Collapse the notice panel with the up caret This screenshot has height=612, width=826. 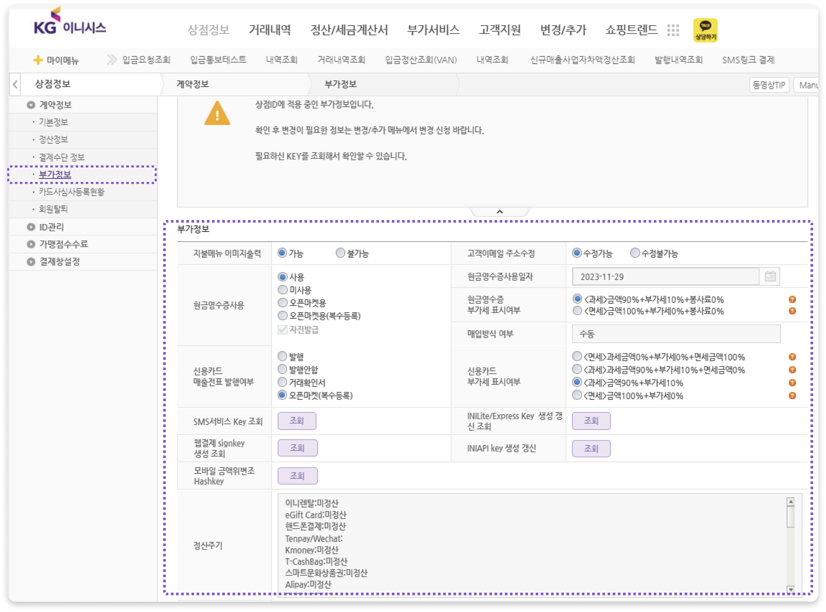[x=500, y=212]
